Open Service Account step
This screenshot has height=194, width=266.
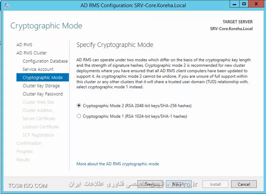point(38,69)
